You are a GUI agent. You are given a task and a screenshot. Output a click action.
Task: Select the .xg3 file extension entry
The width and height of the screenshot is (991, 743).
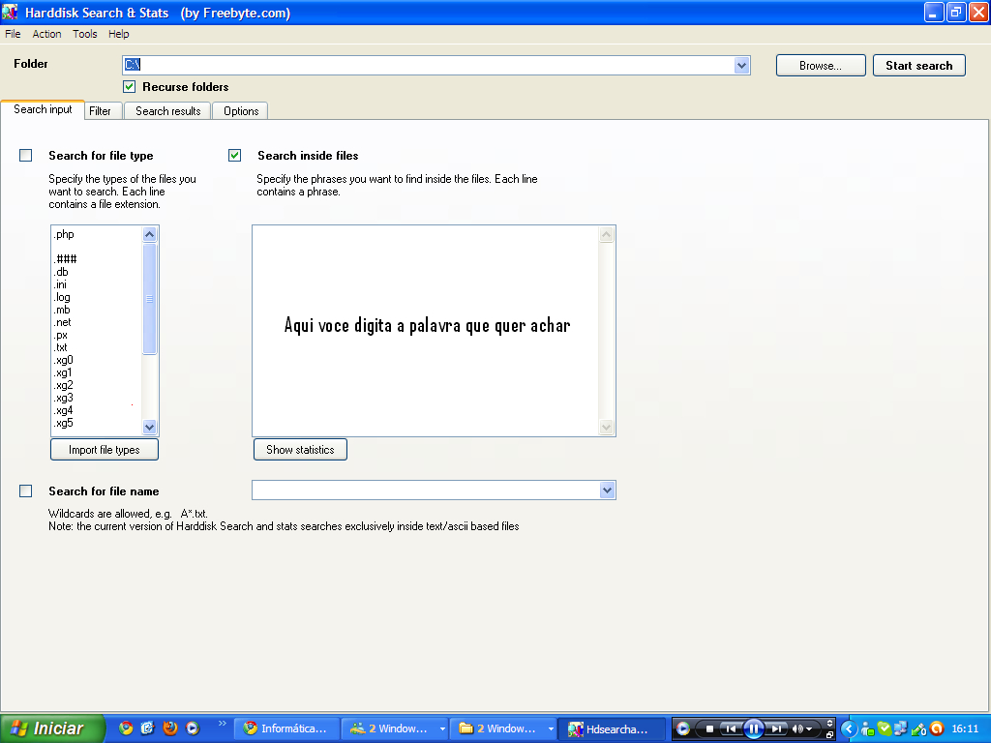tap(63, 398)
